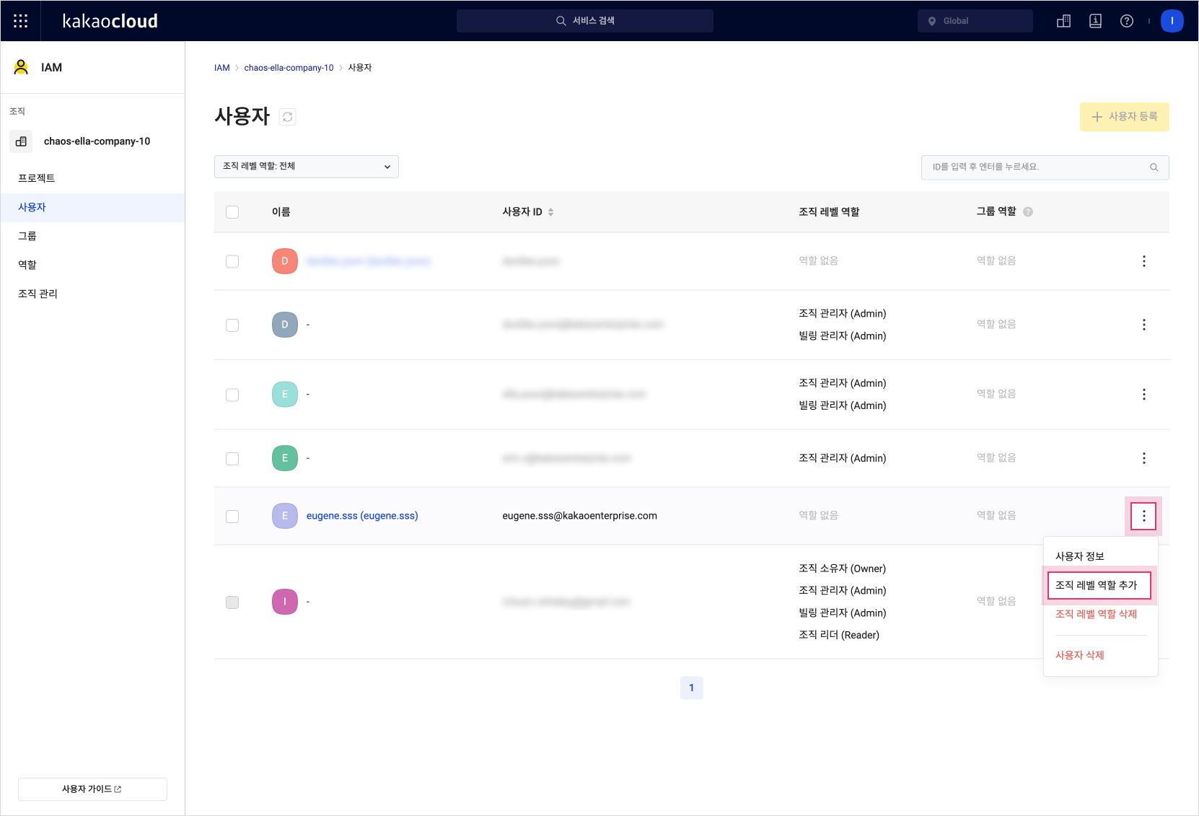Open the Global region selector
Screen dimensions: 1199x816
[x=975, y=21]
